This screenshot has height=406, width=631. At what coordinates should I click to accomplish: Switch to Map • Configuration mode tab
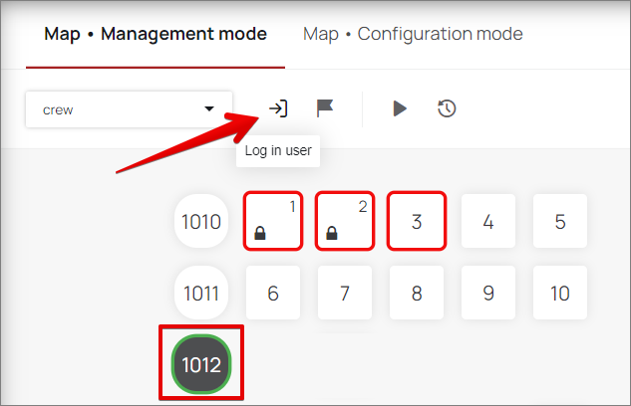[x=413, y=34]
